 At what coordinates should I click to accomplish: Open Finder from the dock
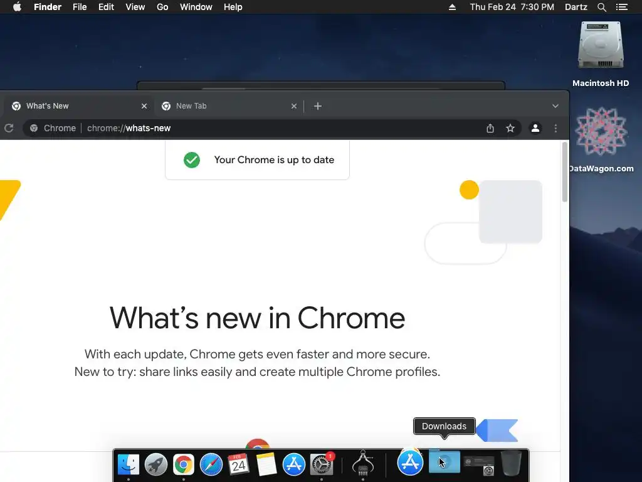tap(128, 464)
